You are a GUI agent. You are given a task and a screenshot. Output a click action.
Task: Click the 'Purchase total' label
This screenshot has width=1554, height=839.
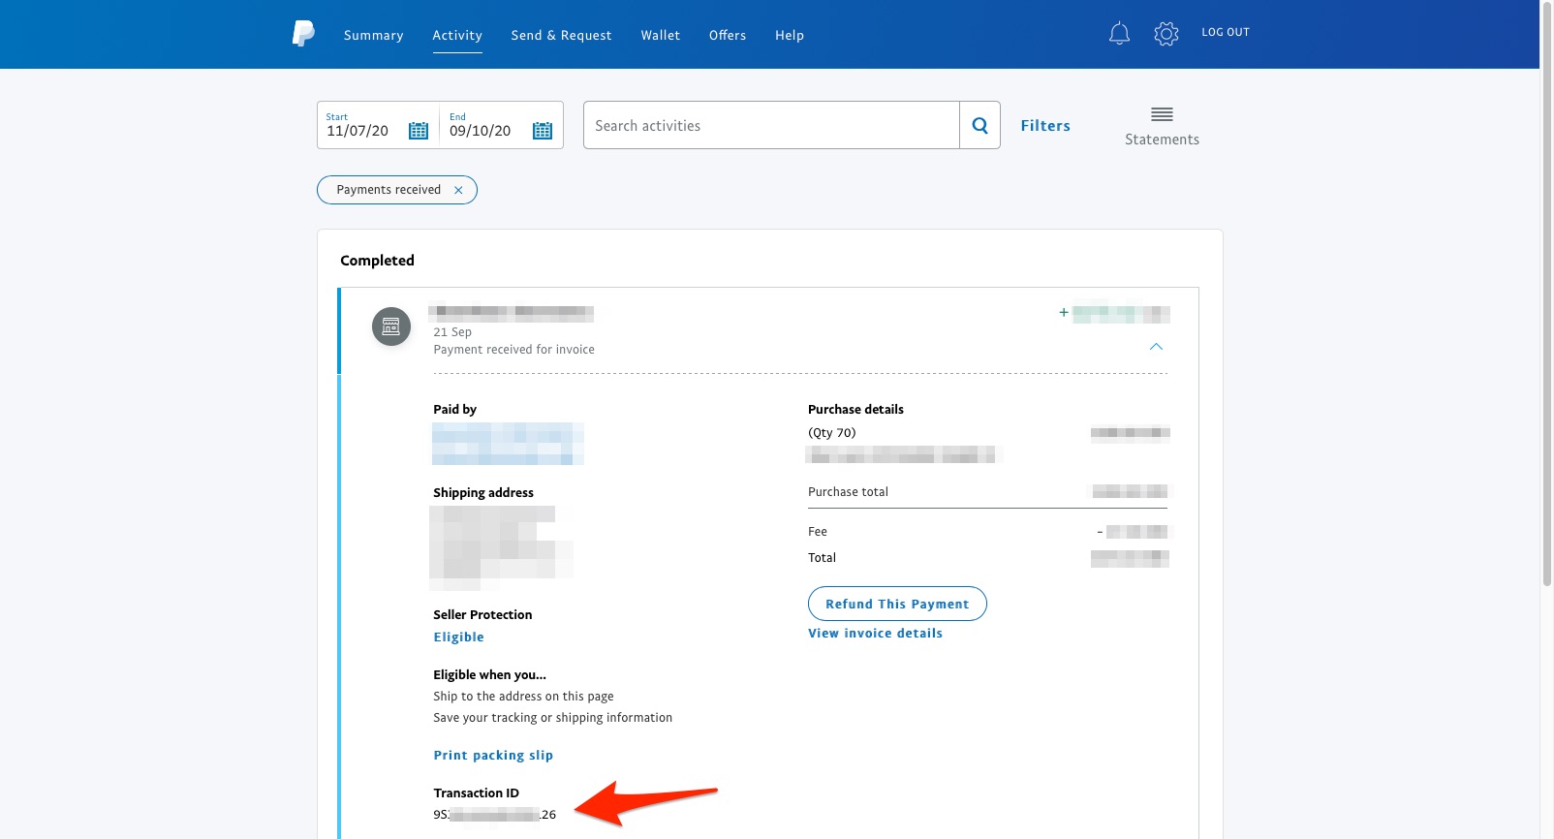[848, 492]
